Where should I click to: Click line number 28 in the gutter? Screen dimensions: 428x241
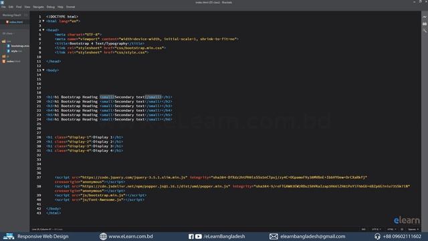tap(39, 137)
